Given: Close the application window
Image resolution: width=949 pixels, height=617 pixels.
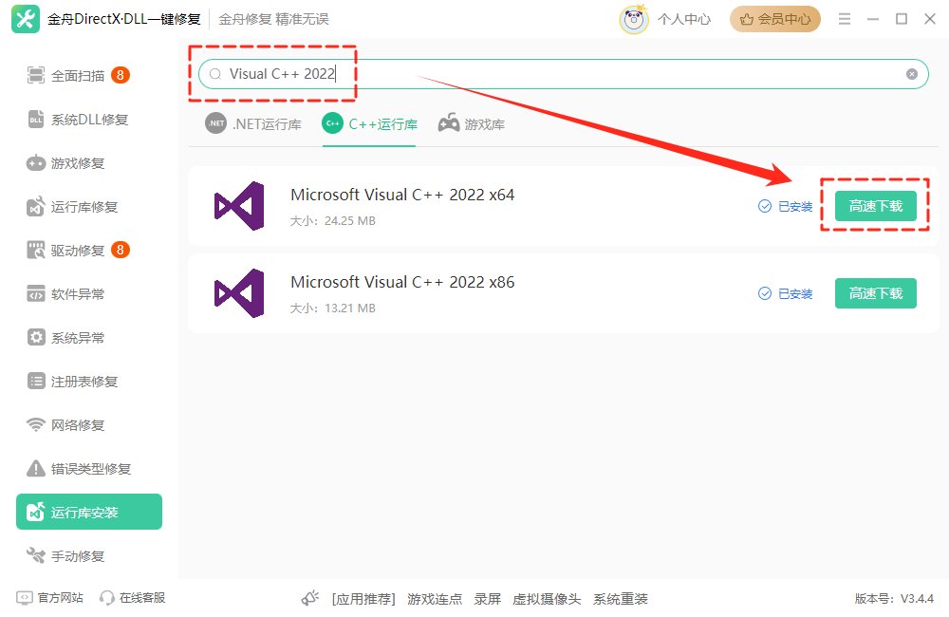Looking at the screenshot, I should point(930,19).
